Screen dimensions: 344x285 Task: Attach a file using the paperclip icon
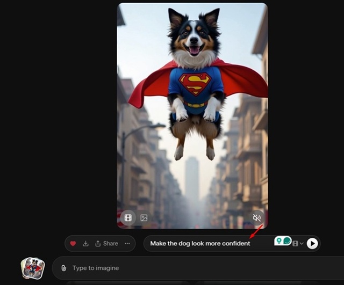tap(63, 268)
